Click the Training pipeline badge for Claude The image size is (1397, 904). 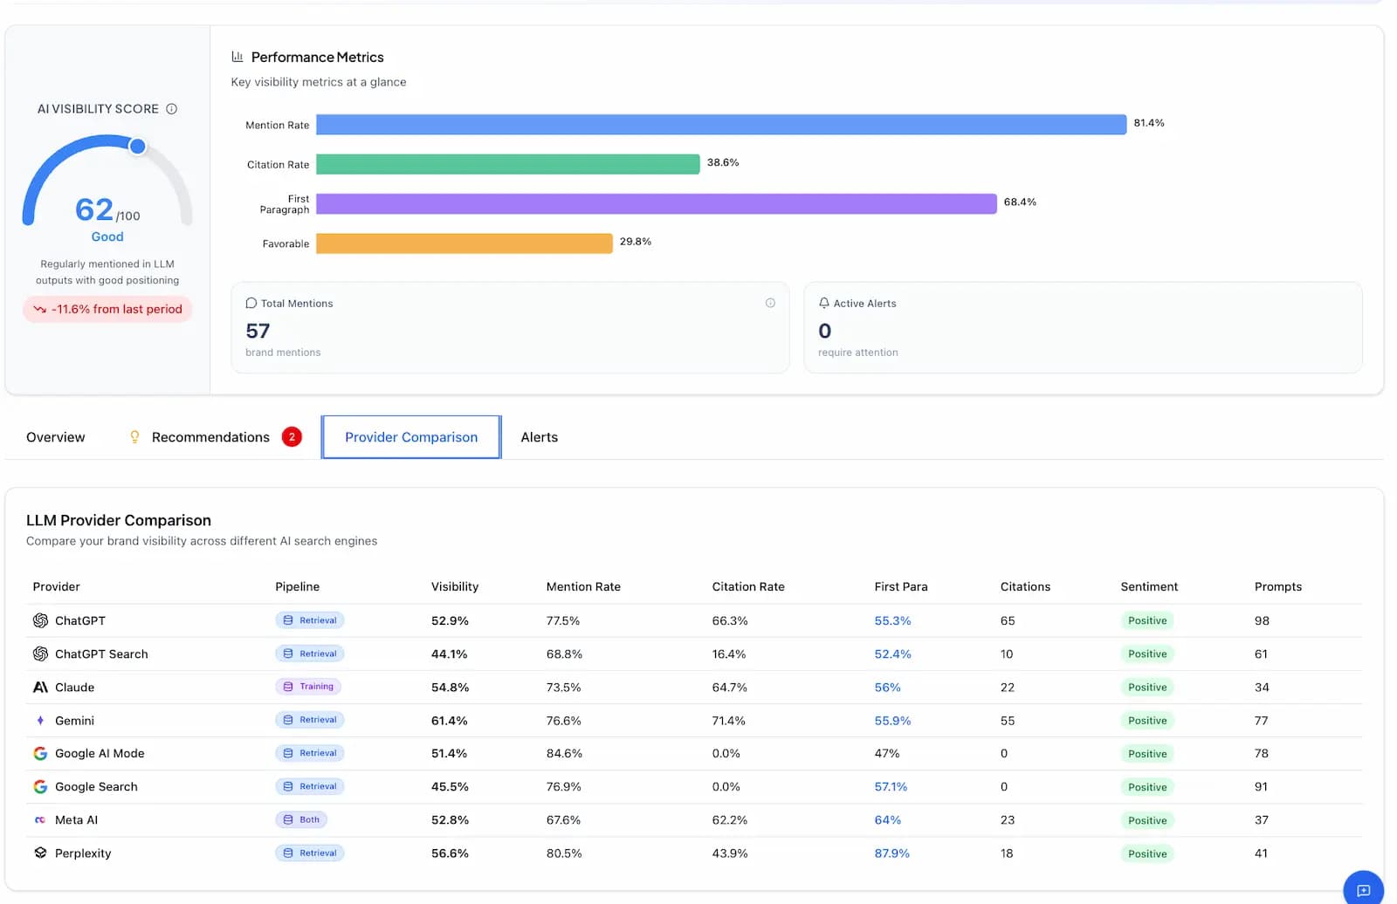(x=308, y=687)
